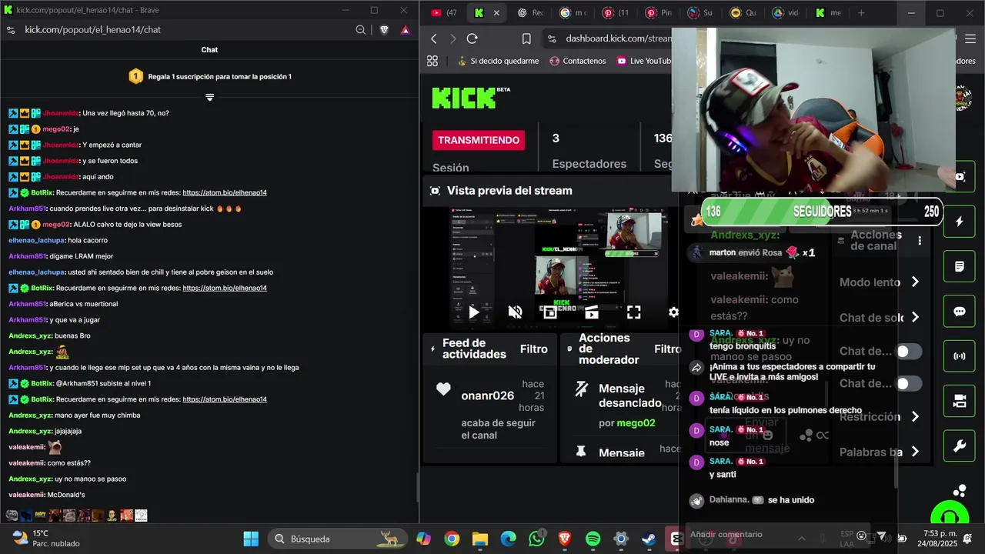The height and width of the screenshot is (554, 985).
Task: Open the document notes sidebar icon
Action: (960, 267)
